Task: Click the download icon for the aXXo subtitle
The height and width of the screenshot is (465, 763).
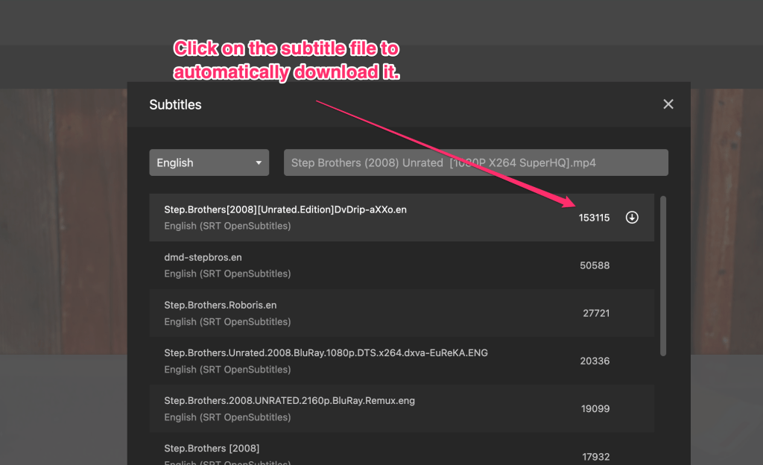Action: 632,218
